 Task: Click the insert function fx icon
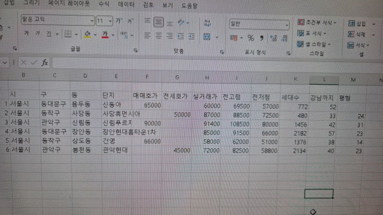point(44,63)
